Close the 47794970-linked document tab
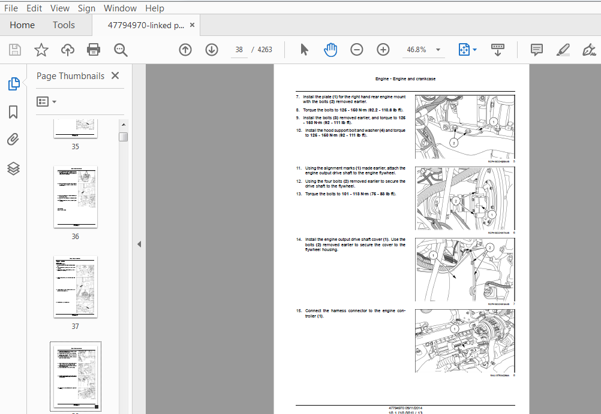This screenshot has height=414, width=601. pyautogui.click(x=193, y=25)
